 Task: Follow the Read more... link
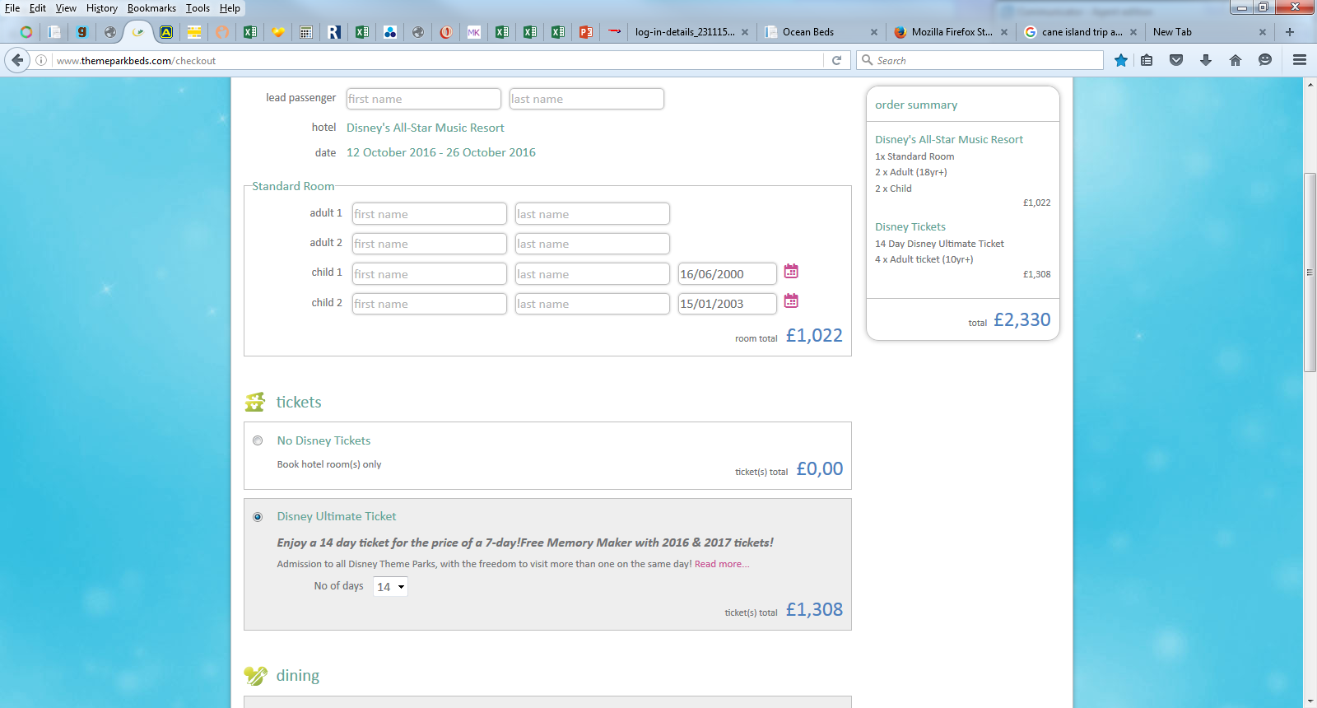pyautogui.click(x=722, y=564)
